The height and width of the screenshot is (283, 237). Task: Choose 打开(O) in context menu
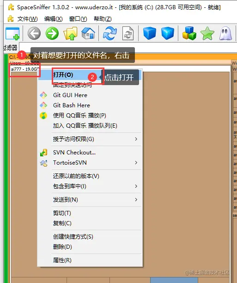pos(90,75)
